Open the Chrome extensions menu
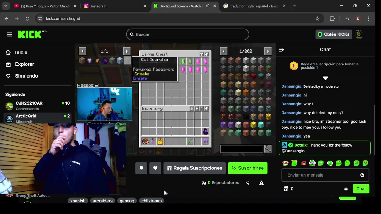Screen dimensions: 381x214 pos(332,18)
